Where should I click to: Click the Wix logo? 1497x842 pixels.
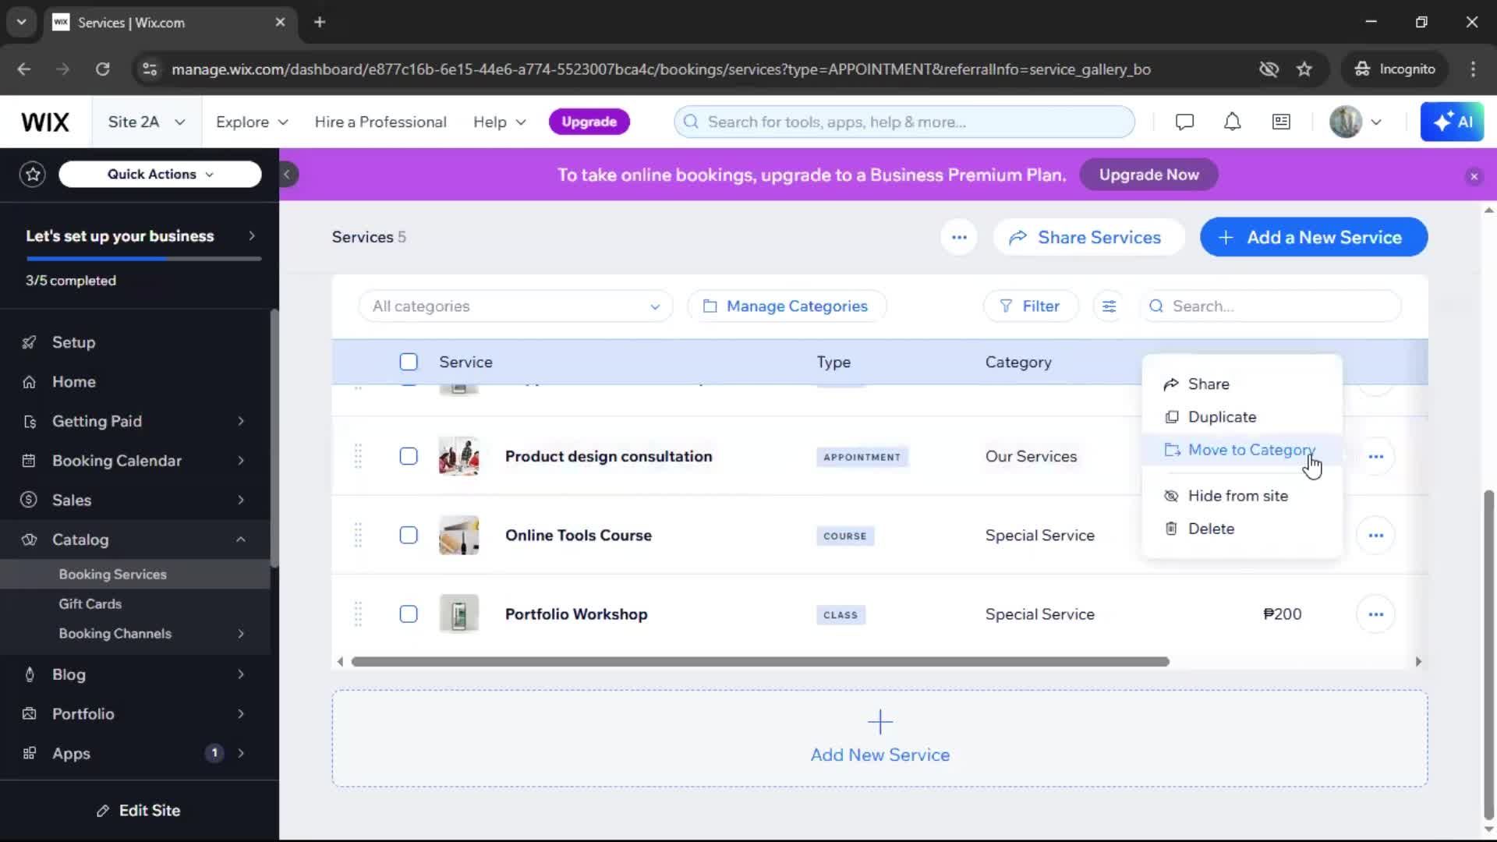[45, 122]
